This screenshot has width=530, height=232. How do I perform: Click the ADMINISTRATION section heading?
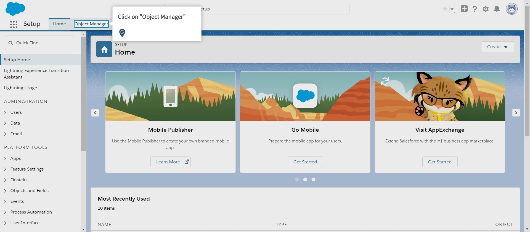26,101
